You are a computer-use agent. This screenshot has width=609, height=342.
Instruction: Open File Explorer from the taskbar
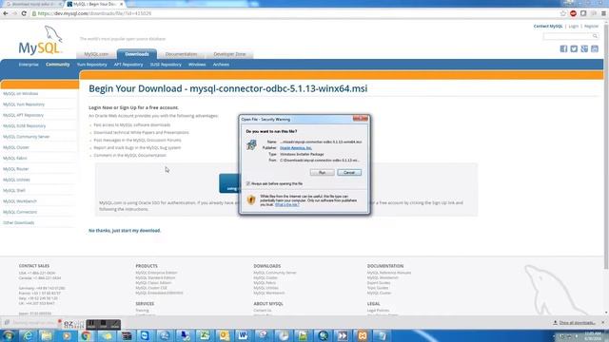point(47,335)
